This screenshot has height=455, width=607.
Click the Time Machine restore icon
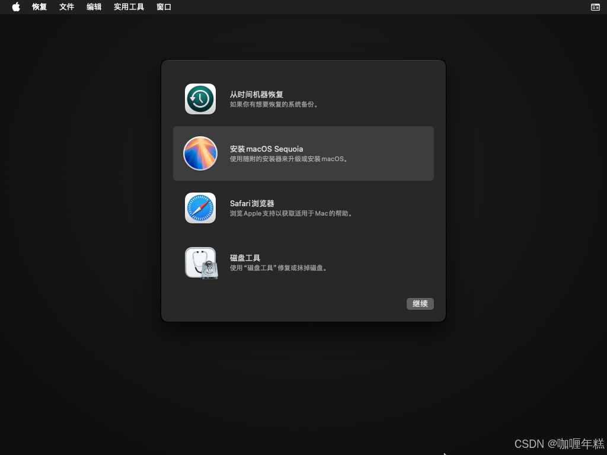[x=200, y=99]
